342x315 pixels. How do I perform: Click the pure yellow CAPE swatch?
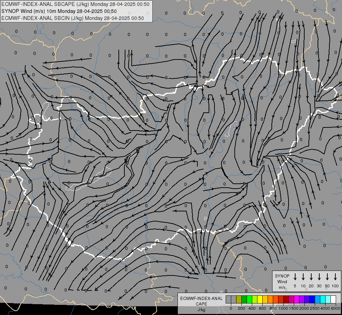point(260,299)
